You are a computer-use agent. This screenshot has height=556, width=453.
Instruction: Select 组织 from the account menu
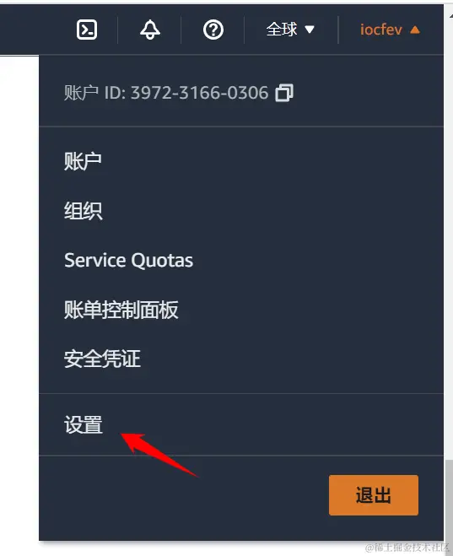point(84,211)
